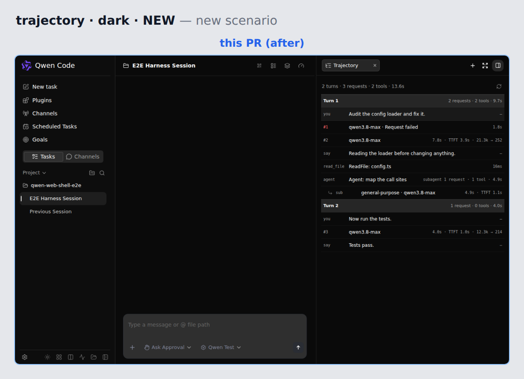Click the trajectory summary stats text
524x379 pixels.
[x=363, y=86]
